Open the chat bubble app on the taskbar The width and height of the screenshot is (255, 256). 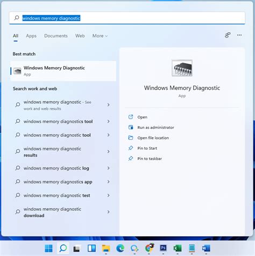tap(134, 248)
